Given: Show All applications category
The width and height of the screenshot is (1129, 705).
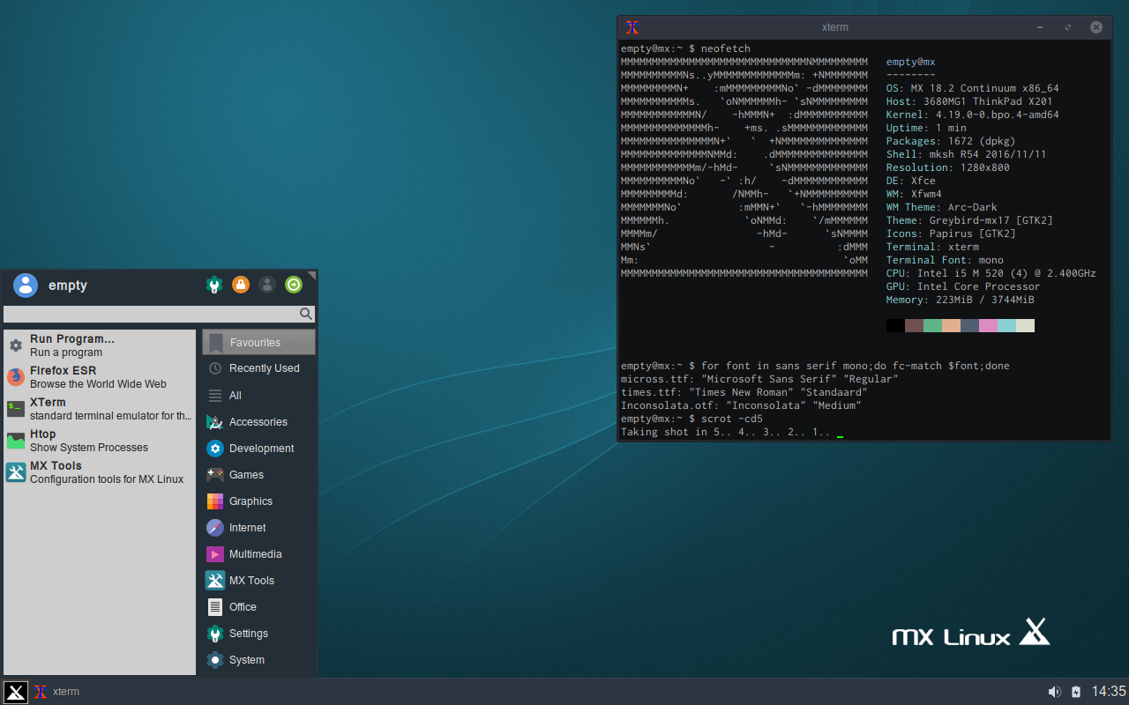Looking at the screenshot, I should 258,396.
